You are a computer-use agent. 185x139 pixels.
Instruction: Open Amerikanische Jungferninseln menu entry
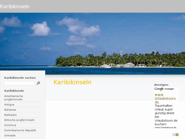(13, 98)
